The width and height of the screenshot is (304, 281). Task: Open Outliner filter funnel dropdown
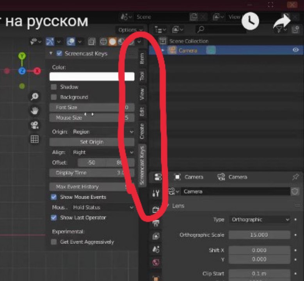coord(280,30)
